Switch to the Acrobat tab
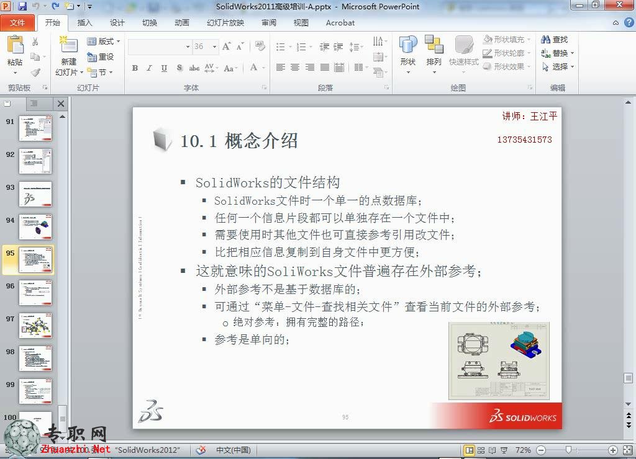 (x=340, y=23)
